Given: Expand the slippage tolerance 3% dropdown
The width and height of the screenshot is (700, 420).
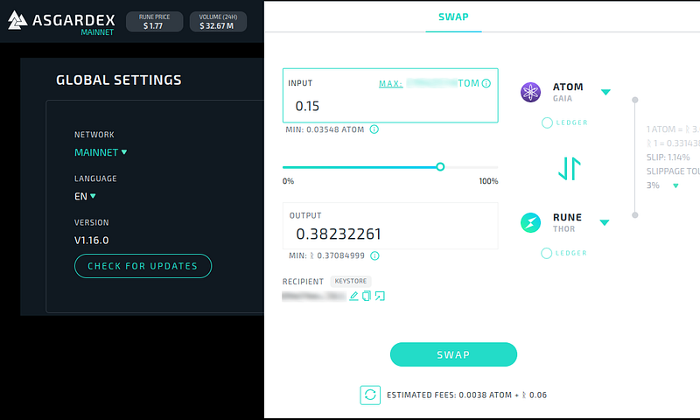Looking at the screenshot, I should click(x=675, y=185).
